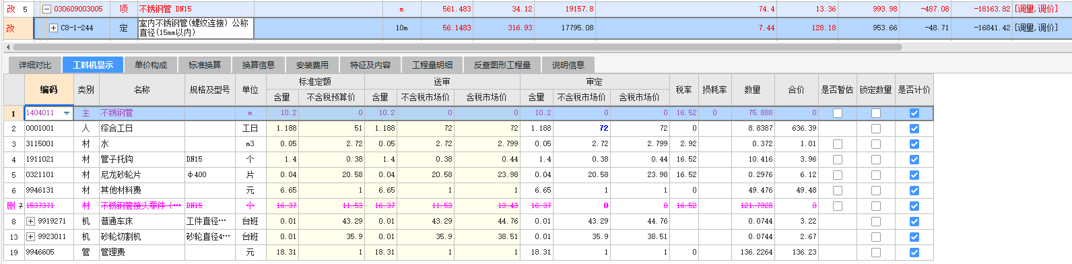Click the 类别 column header

[86, 90]
